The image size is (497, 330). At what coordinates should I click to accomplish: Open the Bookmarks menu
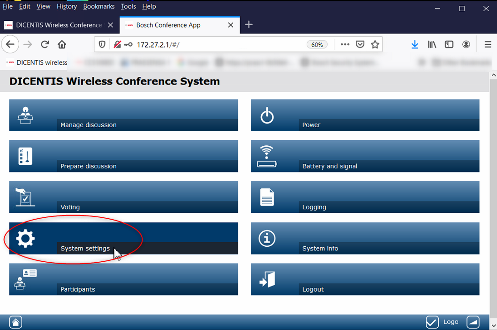coord(99,7)
